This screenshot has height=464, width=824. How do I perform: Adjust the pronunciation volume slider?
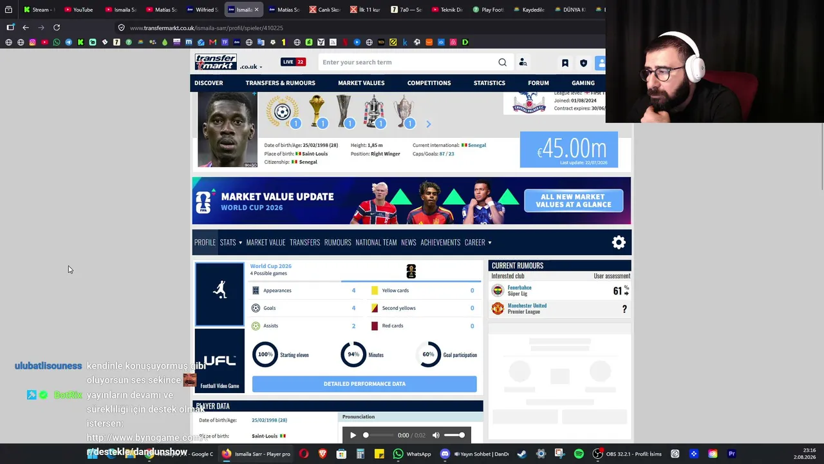click(x=454, y=436)
